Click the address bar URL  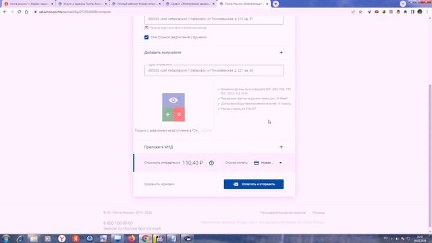[x=75, y=12]
